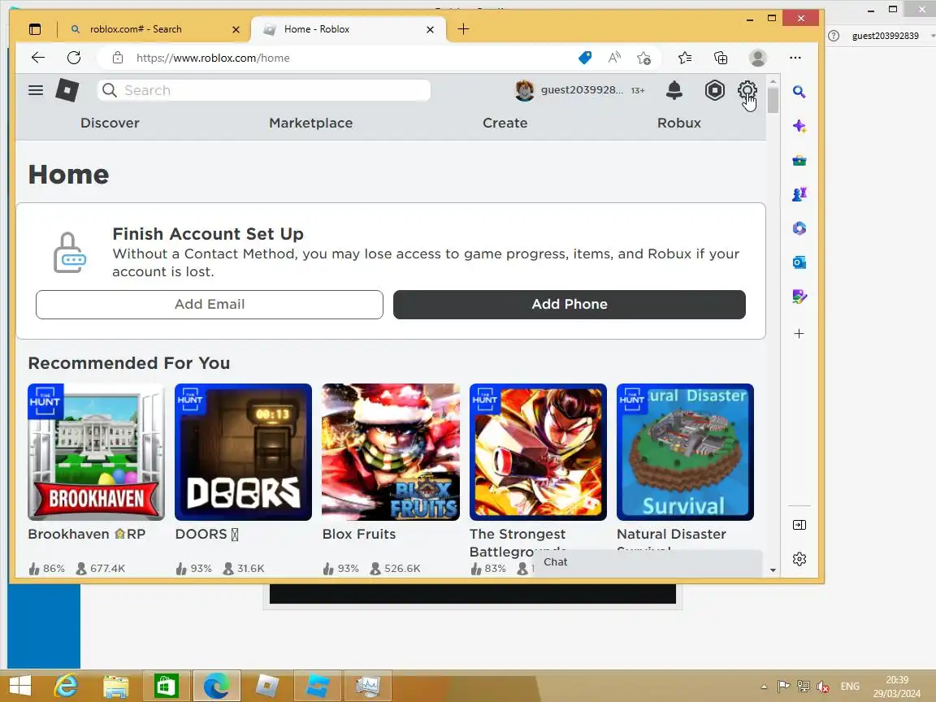This screenshot has height=702, width=936.
Task: Customize sidebar with the plus icon
Action: [x=799, y=334]
